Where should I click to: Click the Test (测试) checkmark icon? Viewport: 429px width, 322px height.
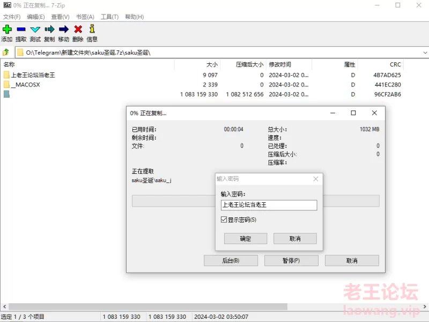35,30
